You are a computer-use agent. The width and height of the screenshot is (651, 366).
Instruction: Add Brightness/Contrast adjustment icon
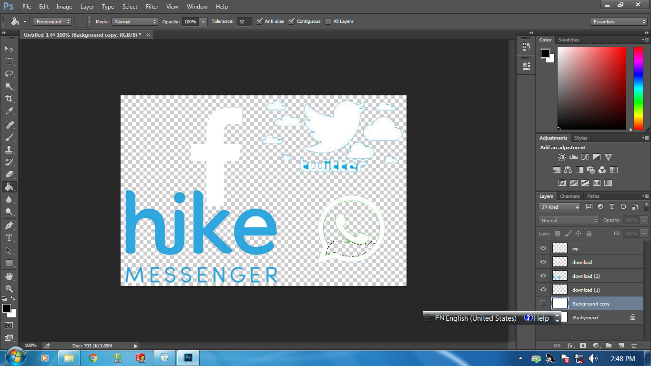(x=562, y=157)
